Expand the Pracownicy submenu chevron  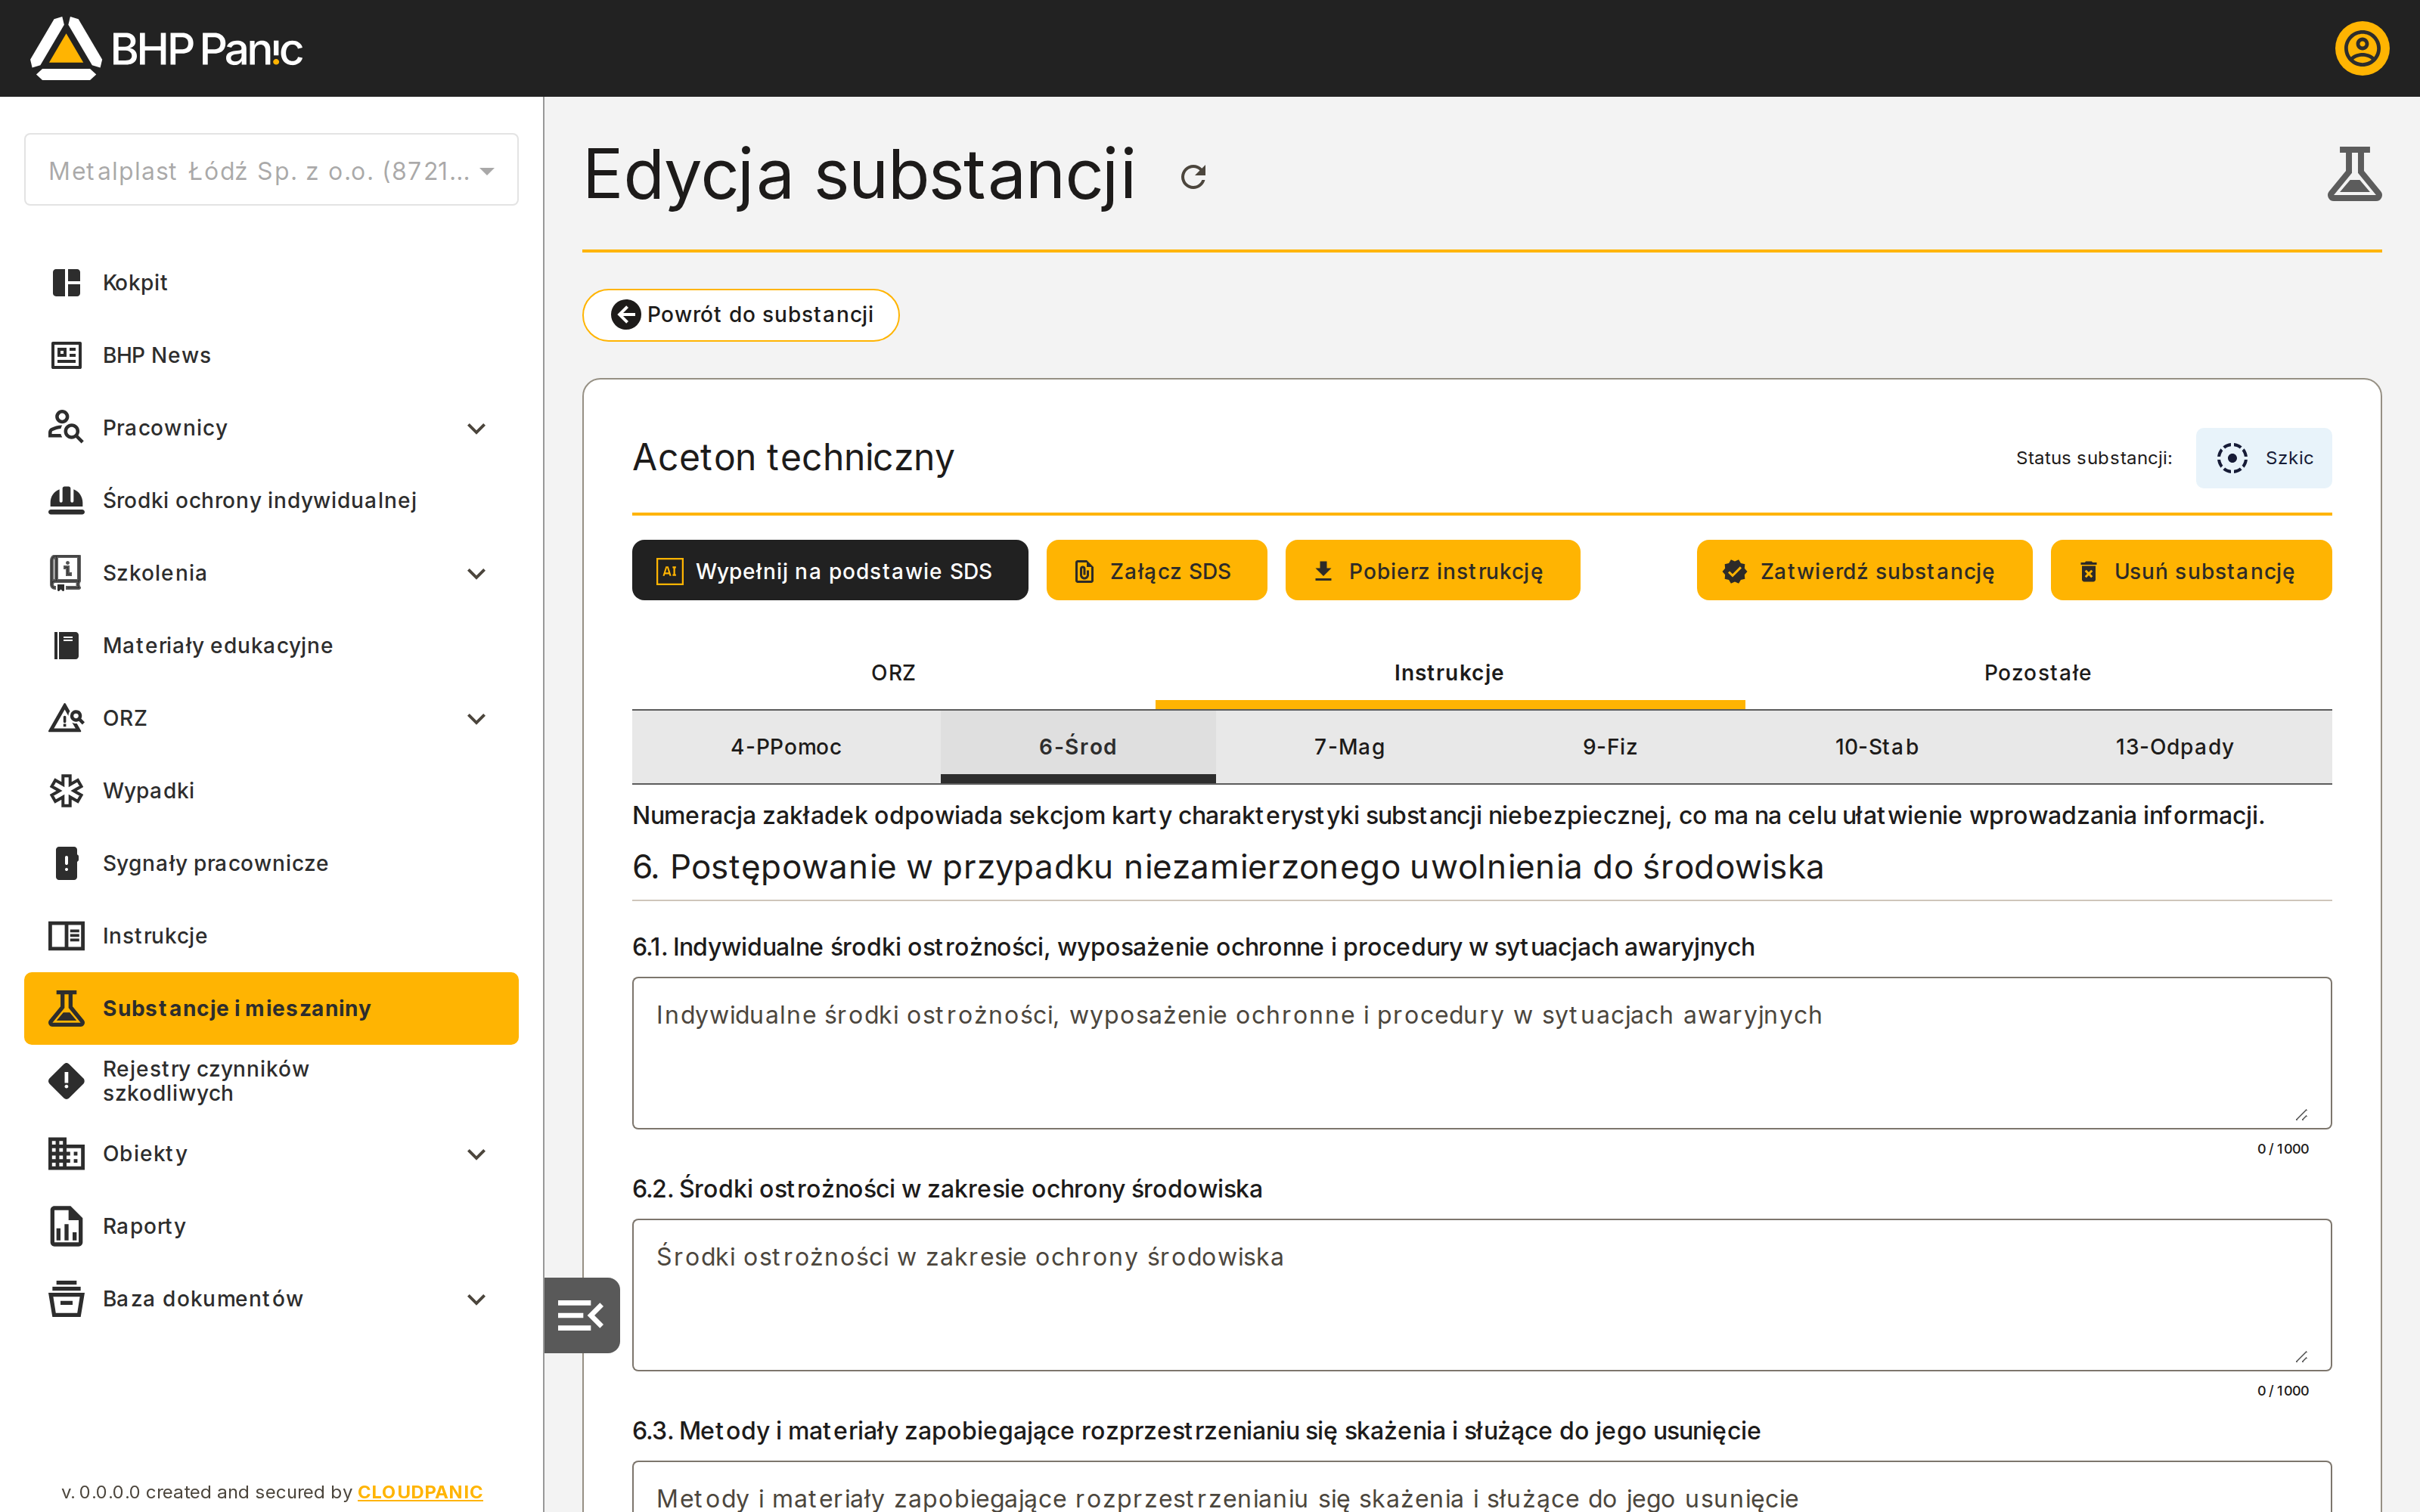point(477,428)
